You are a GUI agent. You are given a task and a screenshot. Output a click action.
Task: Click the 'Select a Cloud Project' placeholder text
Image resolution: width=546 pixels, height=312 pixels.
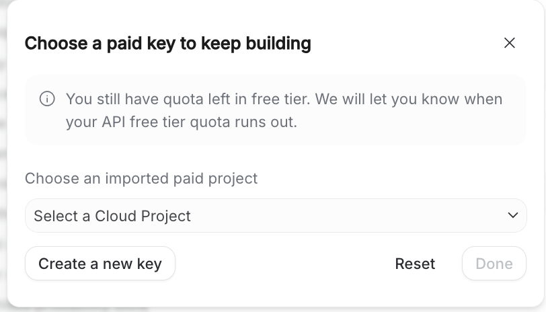(112, 216)
